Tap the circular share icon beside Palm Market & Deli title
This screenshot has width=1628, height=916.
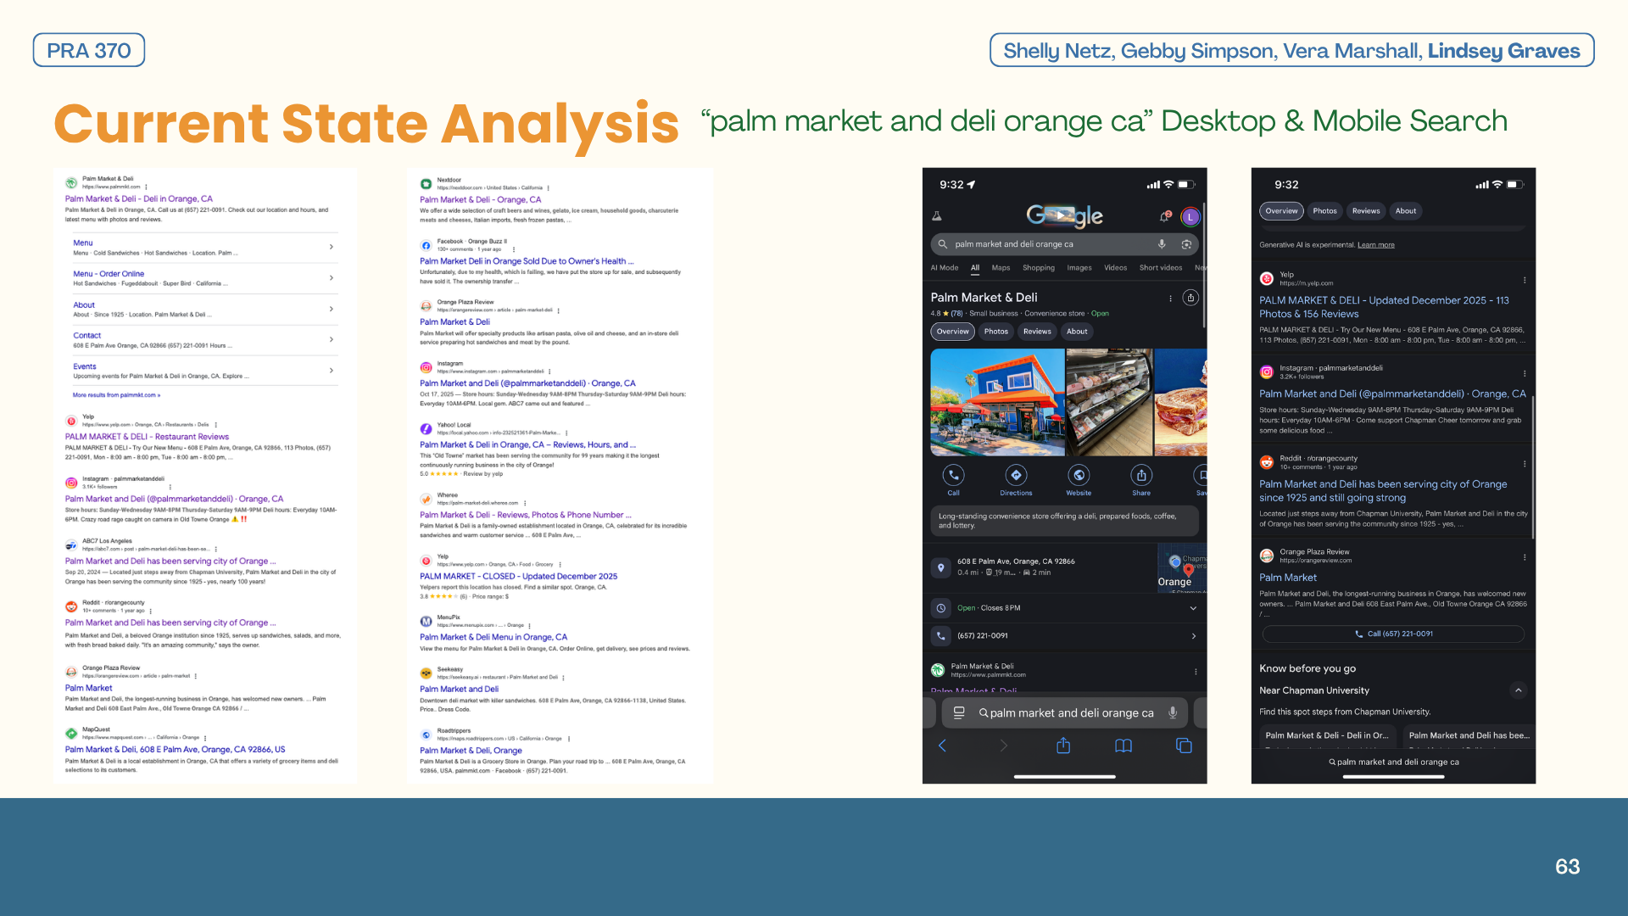click(1190, 298)
